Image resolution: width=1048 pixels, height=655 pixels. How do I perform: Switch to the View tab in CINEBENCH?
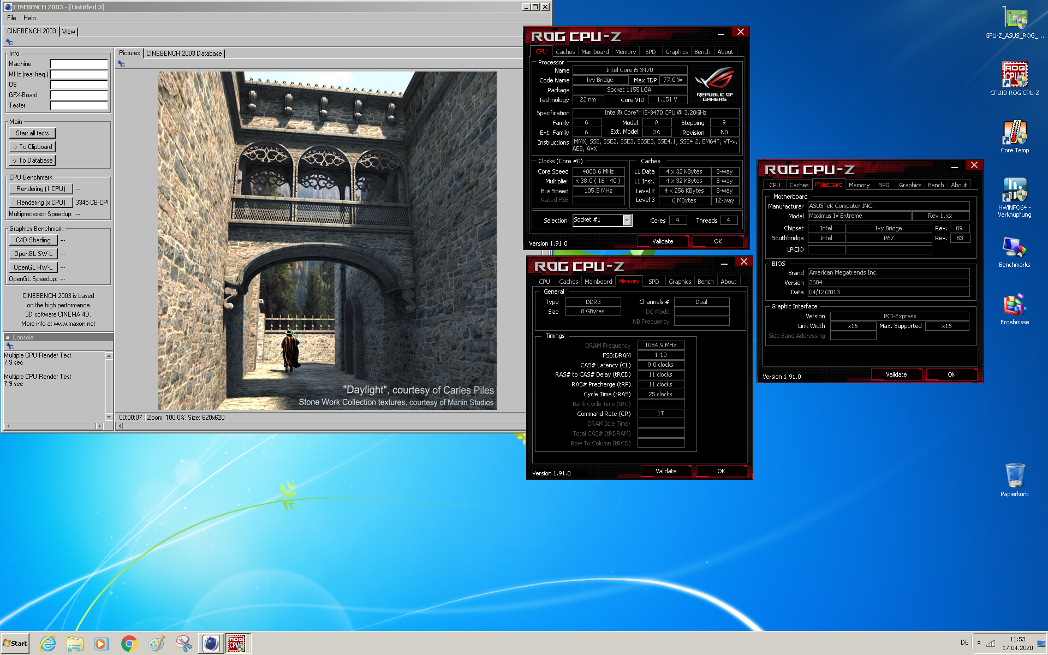click(x=69, y=32)
